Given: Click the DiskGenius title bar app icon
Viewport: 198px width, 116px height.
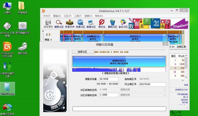Looking at the screenshot, I should tap(43, 11).
